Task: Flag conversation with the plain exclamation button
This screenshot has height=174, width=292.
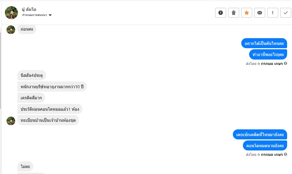Action: pos(273,13)
